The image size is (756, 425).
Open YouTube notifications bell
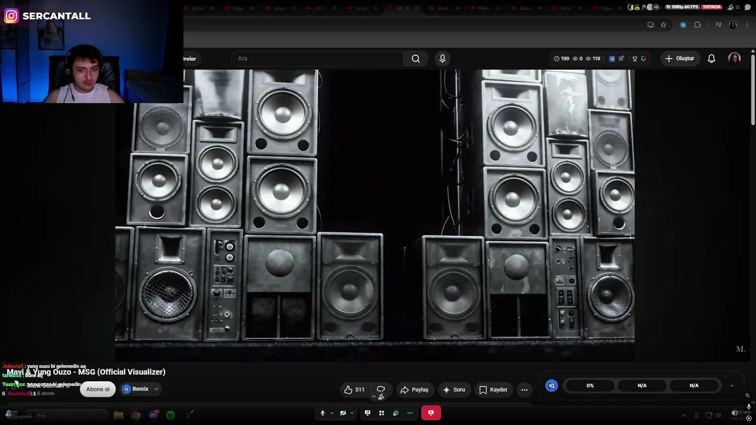click(x=712, y=58)
